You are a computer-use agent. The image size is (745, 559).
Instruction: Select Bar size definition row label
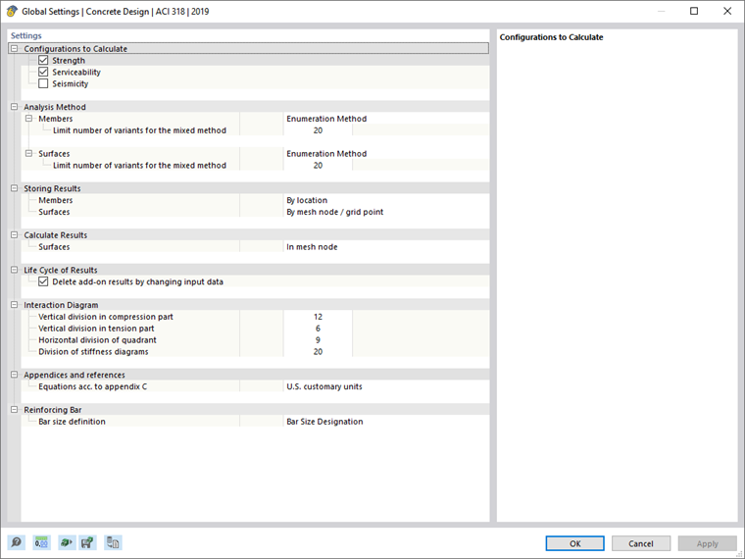point(72,422)
